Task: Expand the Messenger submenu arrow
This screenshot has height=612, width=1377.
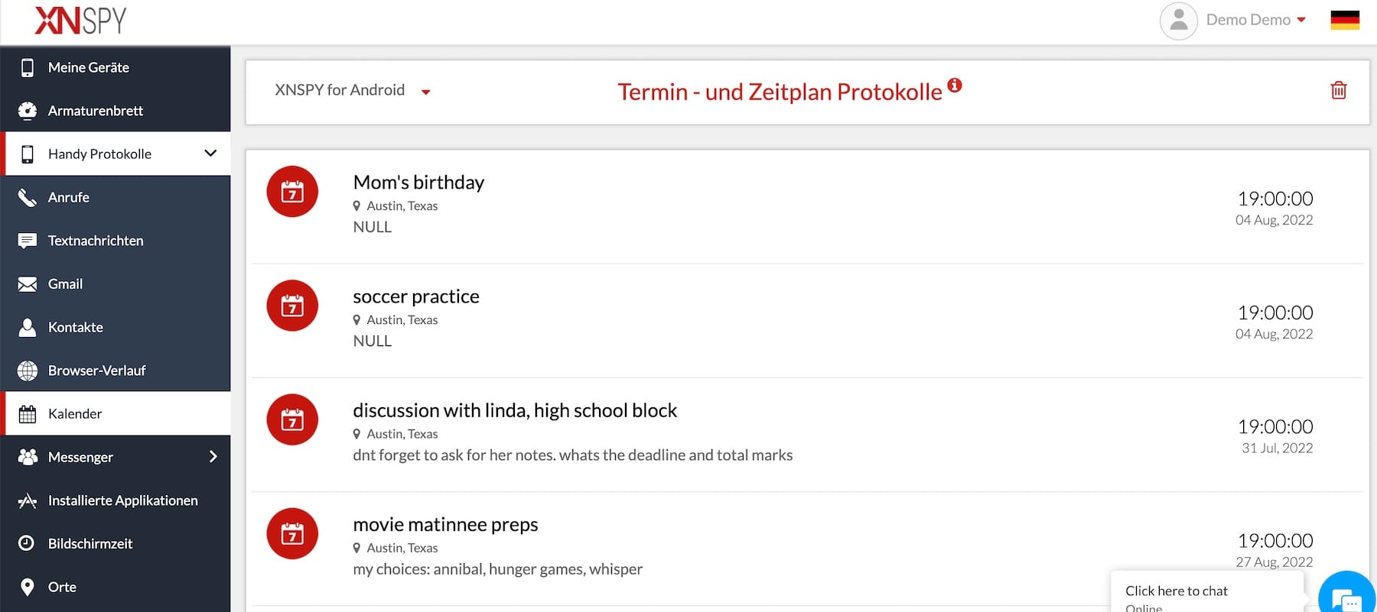Action: (213, 457)
